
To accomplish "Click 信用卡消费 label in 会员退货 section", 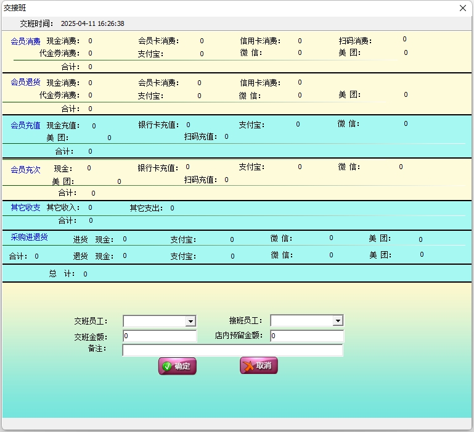I will [260, 83].
